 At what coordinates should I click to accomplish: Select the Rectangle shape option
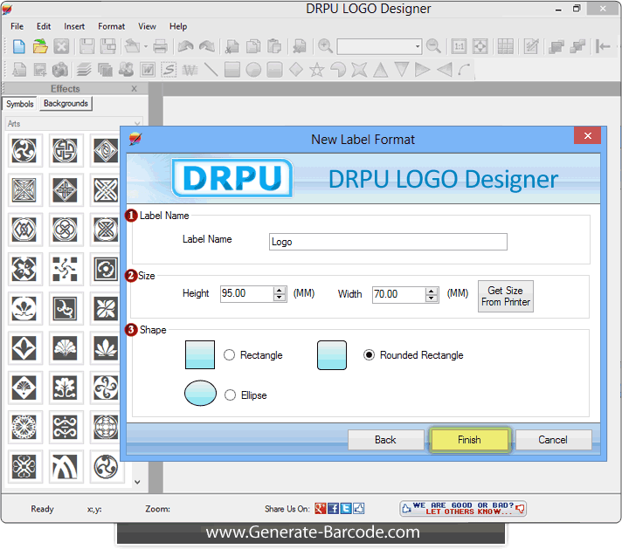pos(229,354)
